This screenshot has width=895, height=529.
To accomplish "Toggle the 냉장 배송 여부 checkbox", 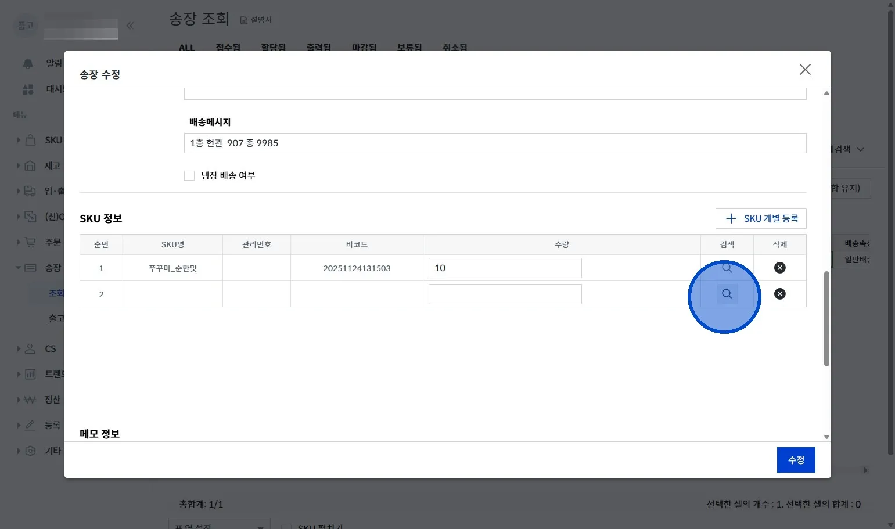I will pyautogui.click(x=189, y=175).
